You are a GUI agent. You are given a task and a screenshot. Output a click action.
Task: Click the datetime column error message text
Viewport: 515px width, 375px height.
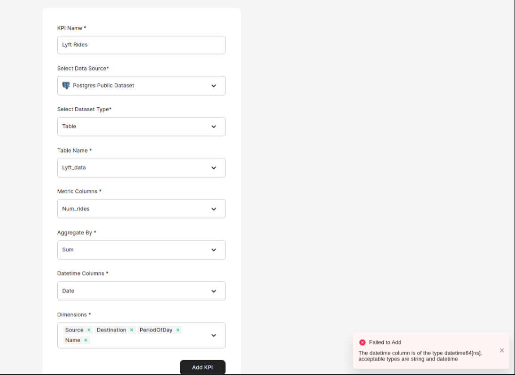click(420, 356)
